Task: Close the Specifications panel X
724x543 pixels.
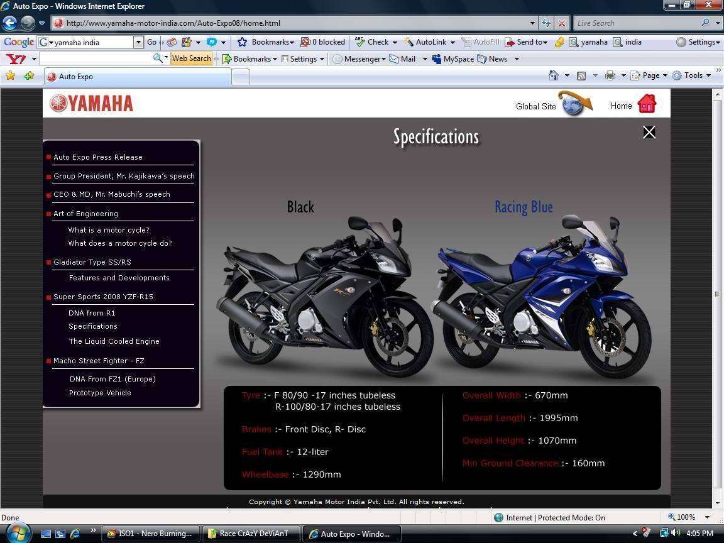Action: pyautogui.click(x=649, y=132)
